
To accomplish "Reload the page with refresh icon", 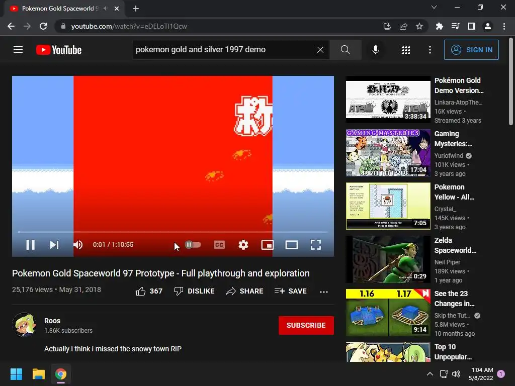I will point(43,26).
